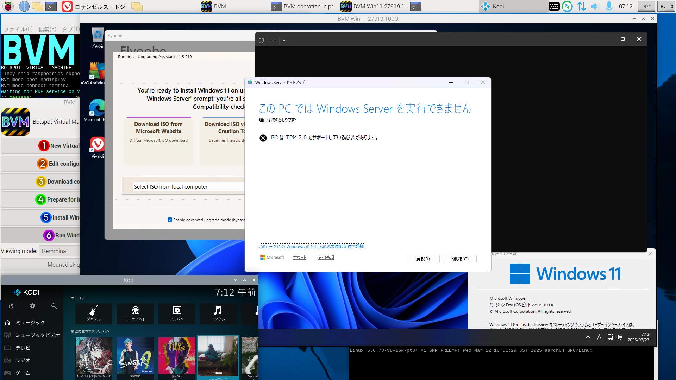This screenshot has height=380, width=676.
Task: Click the New Virtual Machine step 1 button
Action: point(40,146)
